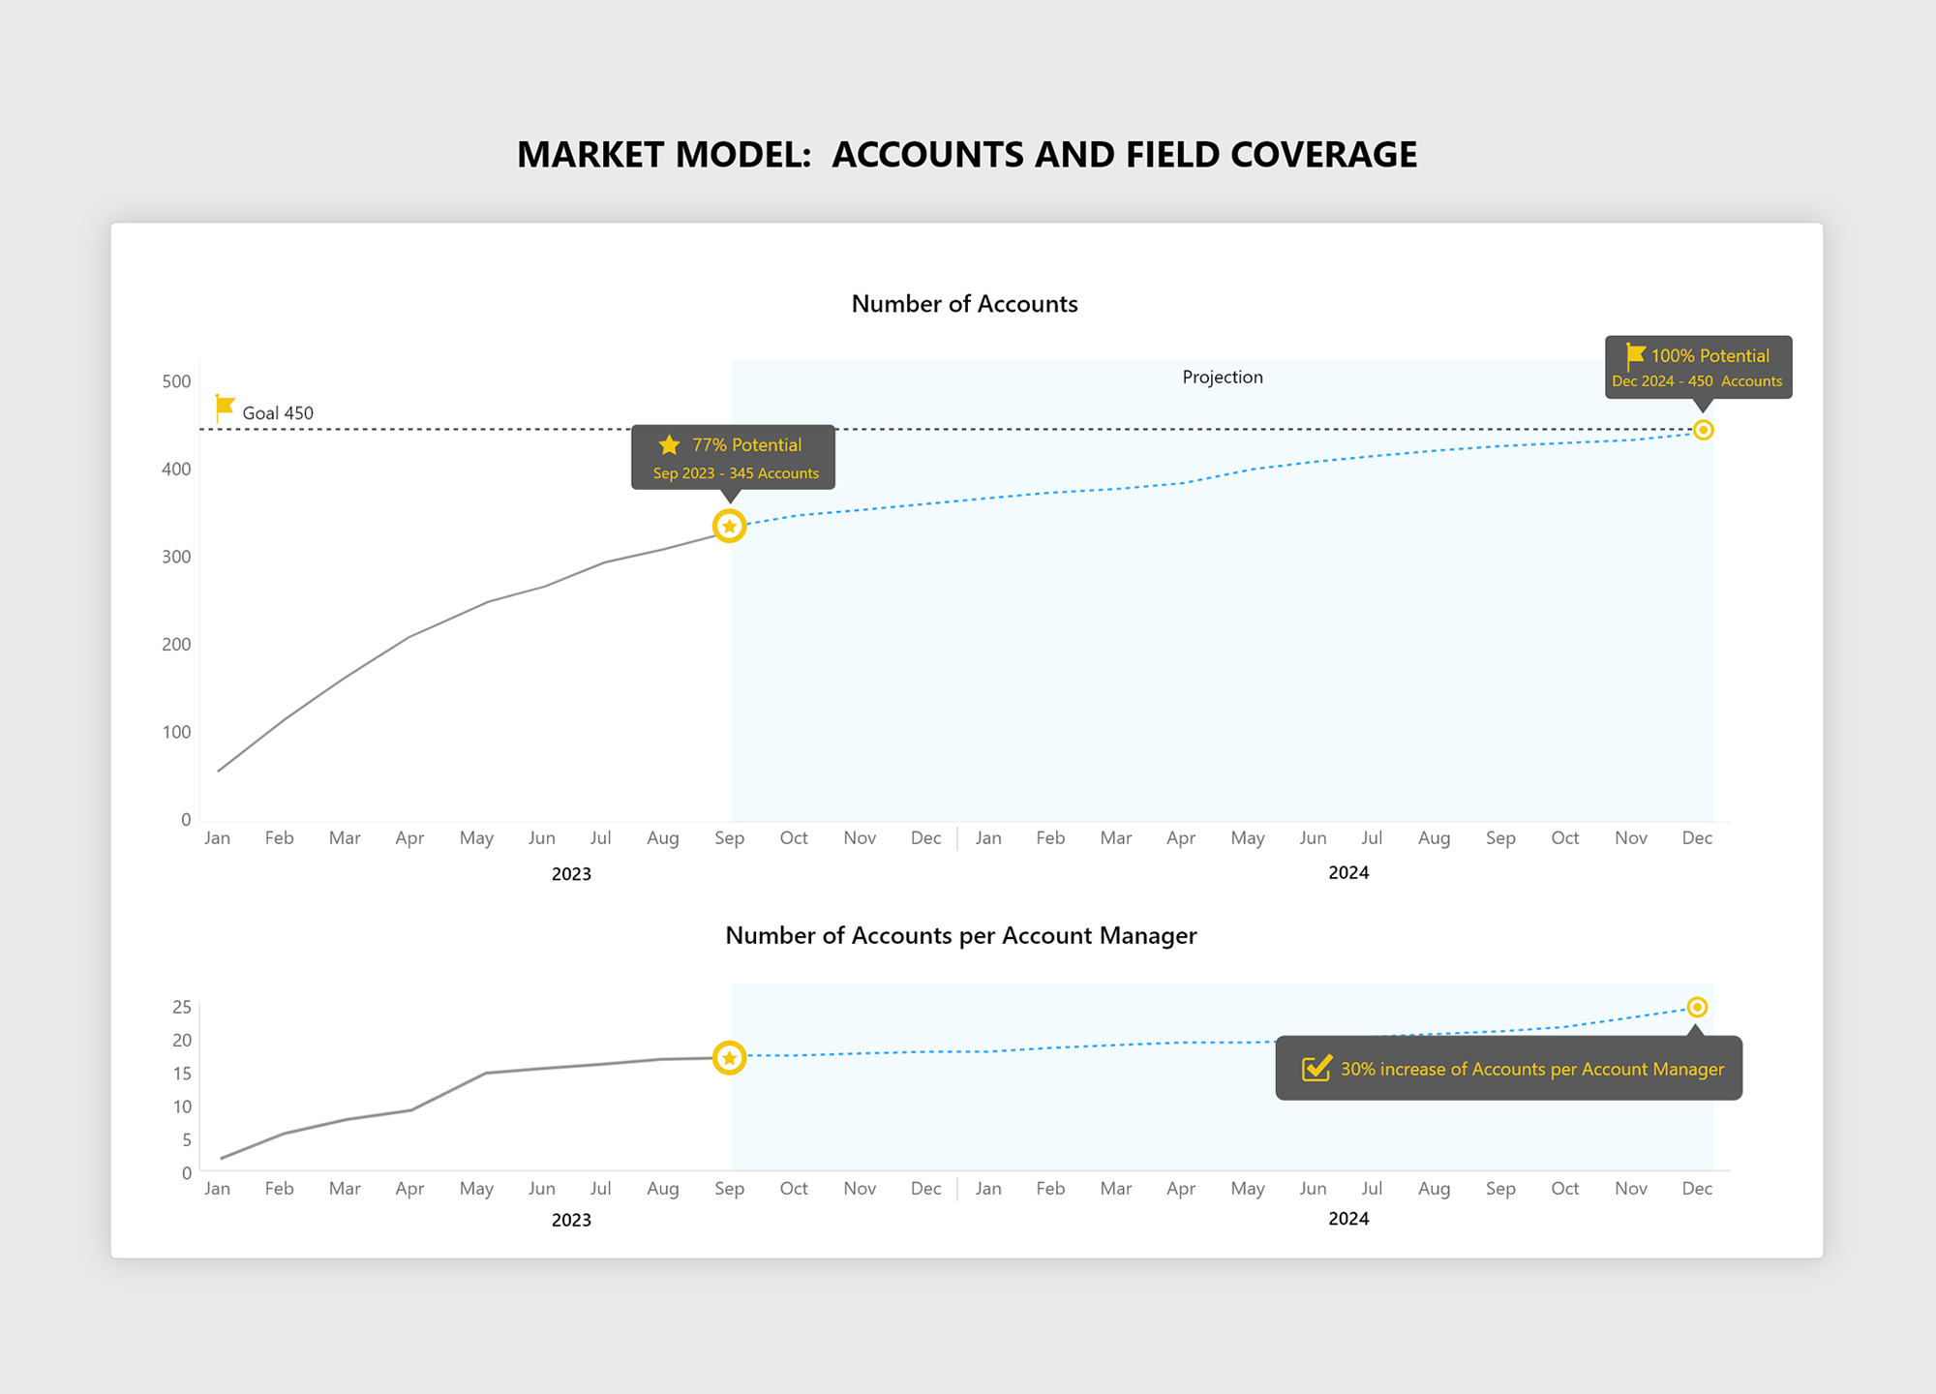Viewport: 1936px width, 1394px height.
Task: Select the Number of Accounts chart title
Action: (x=964, y=303)
